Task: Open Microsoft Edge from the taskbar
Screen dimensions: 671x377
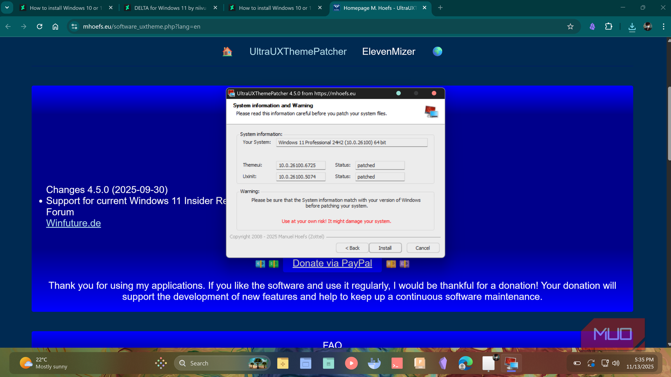Action: coord(466,363)
